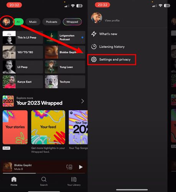Click the Wi-Fi status icon in left screen

73,6
